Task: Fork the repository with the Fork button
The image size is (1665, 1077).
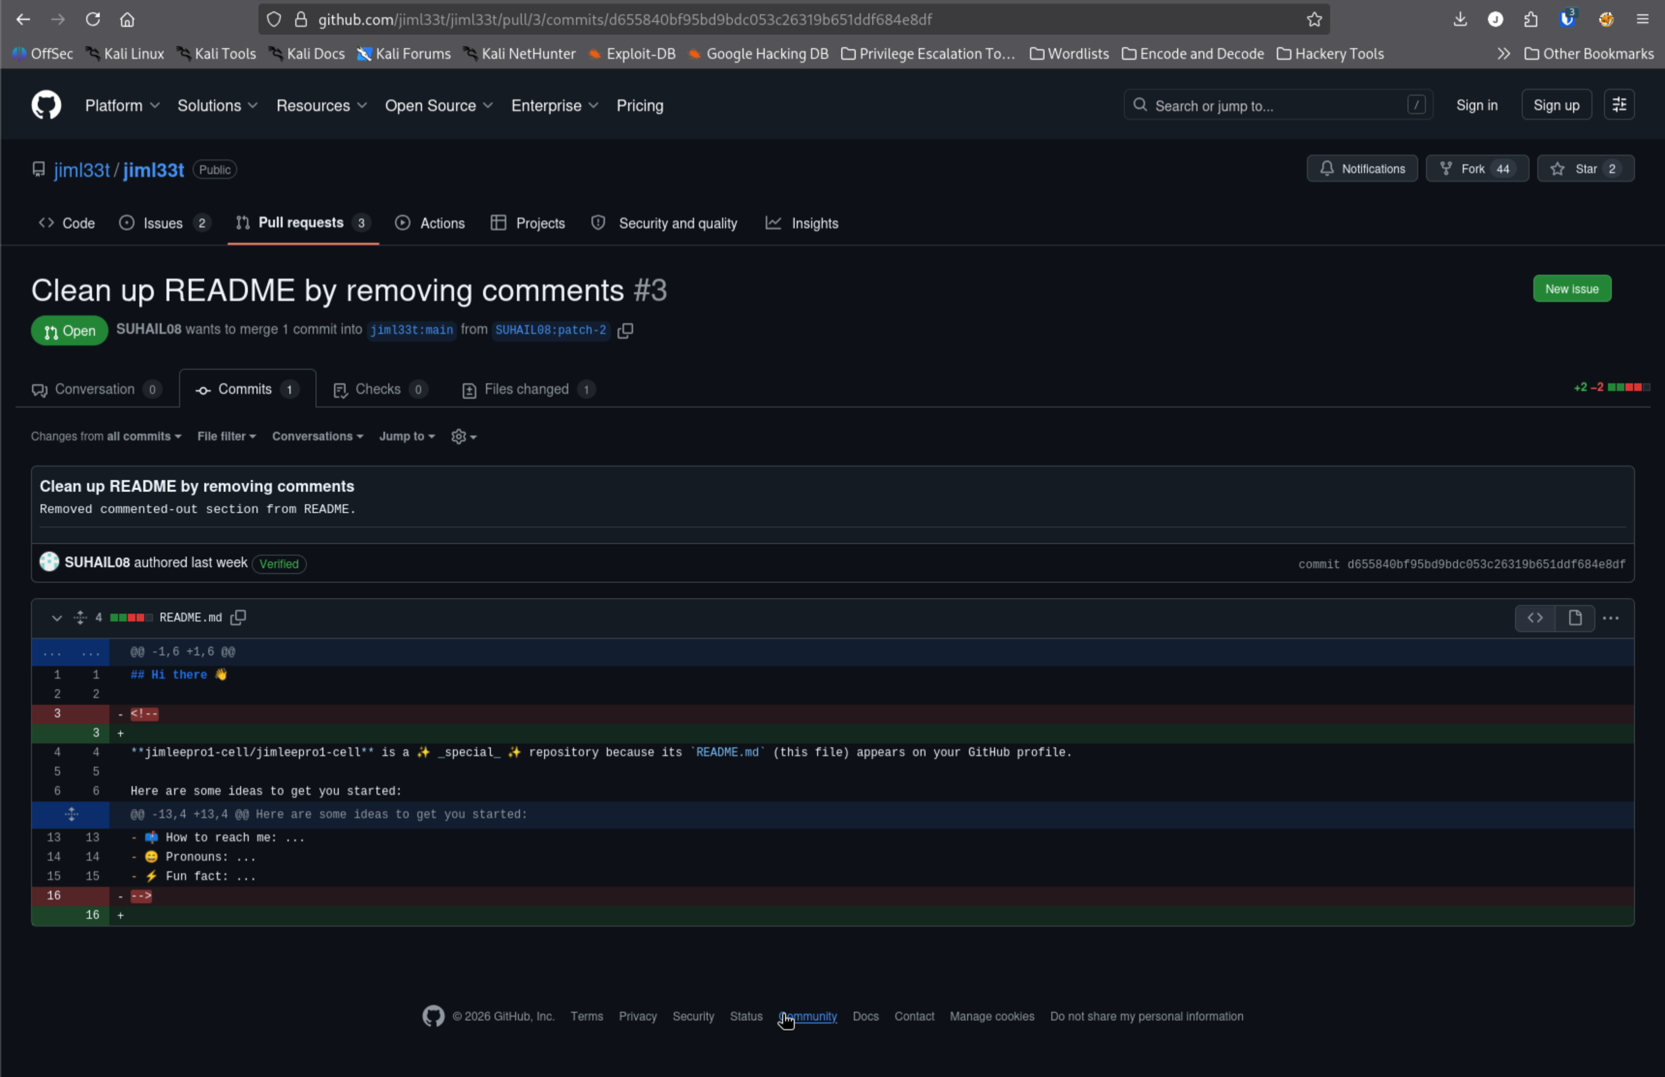Action: tap(1477, 168)
